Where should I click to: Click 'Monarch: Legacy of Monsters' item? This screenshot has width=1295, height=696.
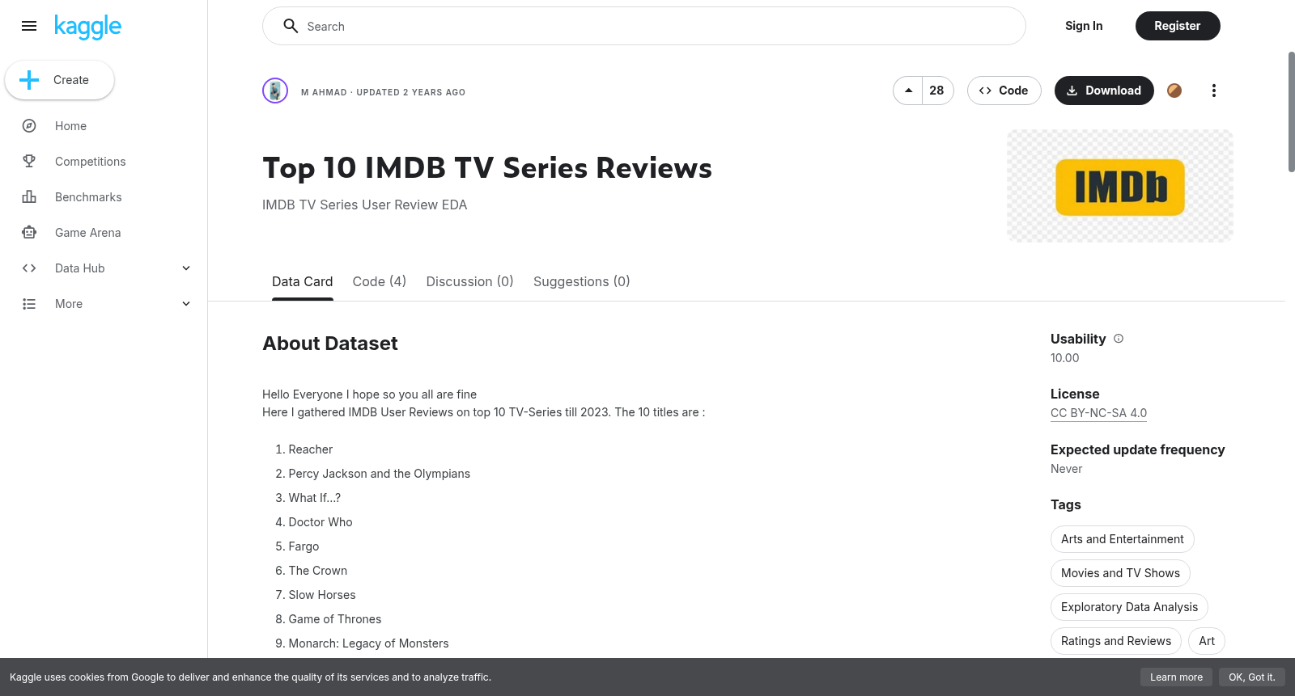tap(368, 643)
